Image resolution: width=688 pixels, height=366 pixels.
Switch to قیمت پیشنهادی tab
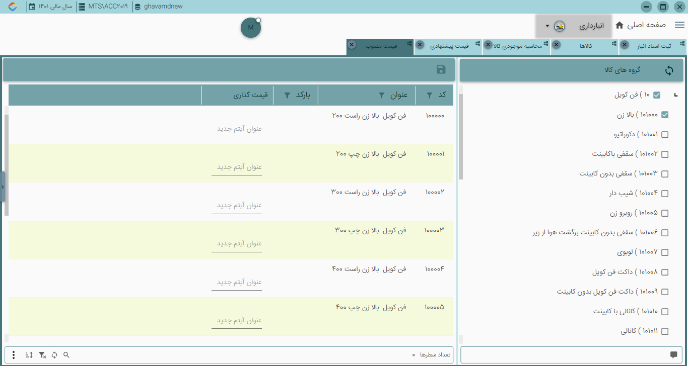(449, 46)
